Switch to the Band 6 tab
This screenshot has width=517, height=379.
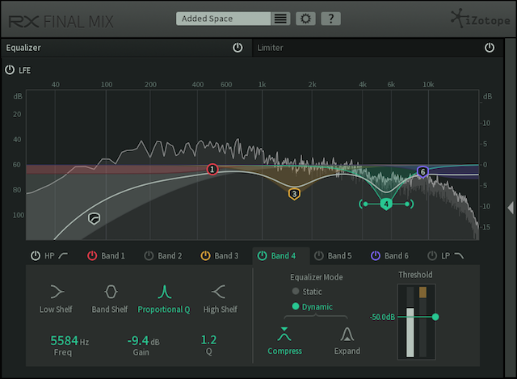[x=389, y=256]
